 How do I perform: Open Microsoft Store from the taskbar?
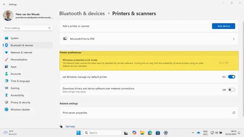click(158, 133)
